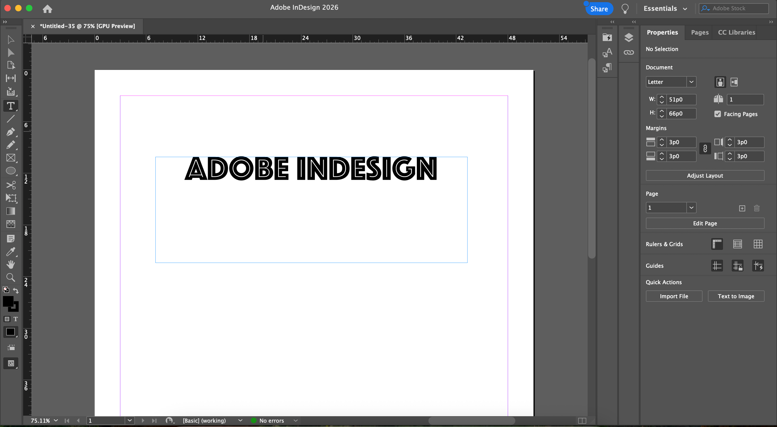Click the black fill color swatch
The width and height of the screenshot is (777, 427).
click(x=8, y=301)
